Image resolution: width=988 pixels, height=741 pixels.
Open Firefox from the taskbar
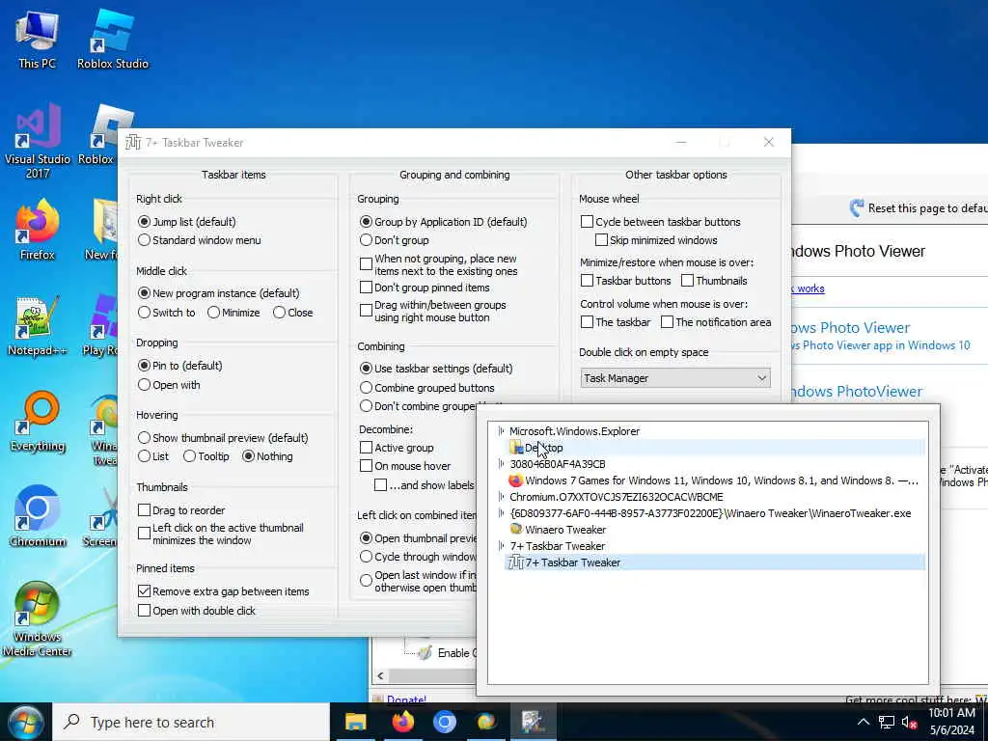point(403,722)
